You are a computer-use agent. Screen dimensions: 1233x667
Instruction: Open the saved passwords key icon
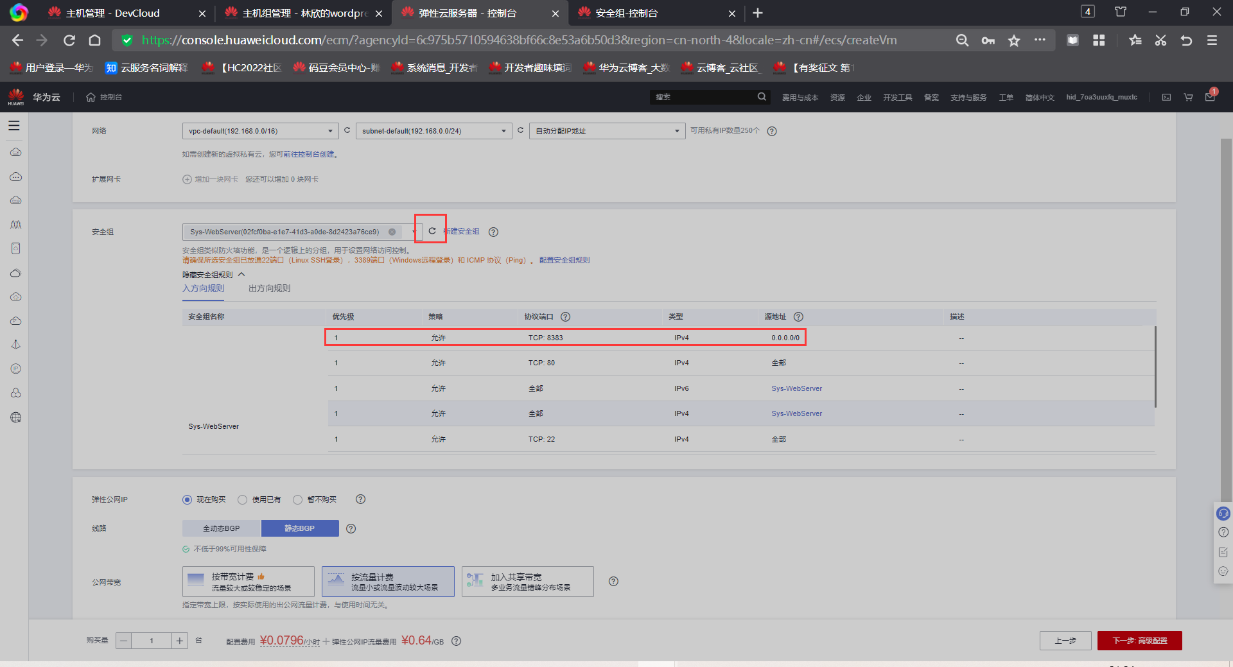[988, 40]
